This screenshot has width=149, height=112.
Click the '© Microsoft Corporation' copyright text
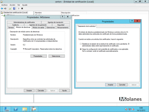tap(43, 49)
